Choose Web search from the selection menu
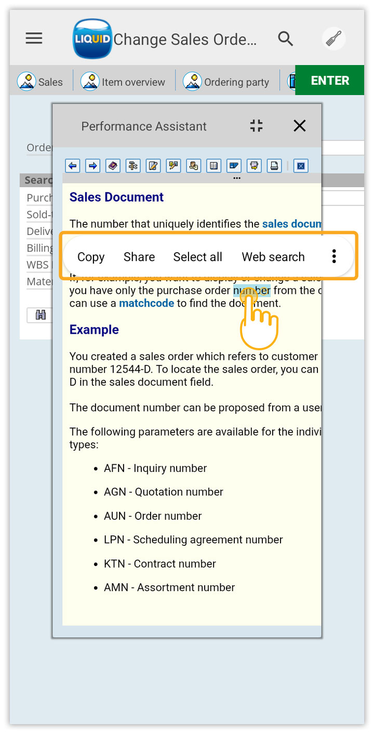The height and width of the screenshot is (734, 374). pyautogui.click(x=273, y=257)
